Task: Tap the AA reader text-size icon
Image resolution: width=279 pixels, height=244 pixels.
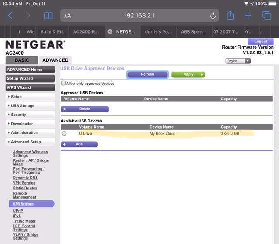Action: (67, 16)
